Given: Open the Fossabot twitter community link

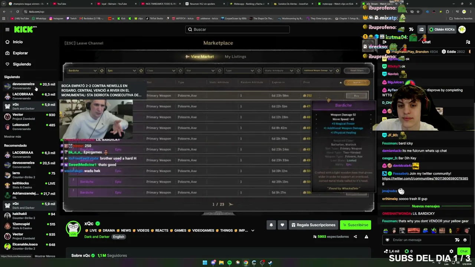Looking at the screenshot, I should pyautogui.click(x=425, y=181).
